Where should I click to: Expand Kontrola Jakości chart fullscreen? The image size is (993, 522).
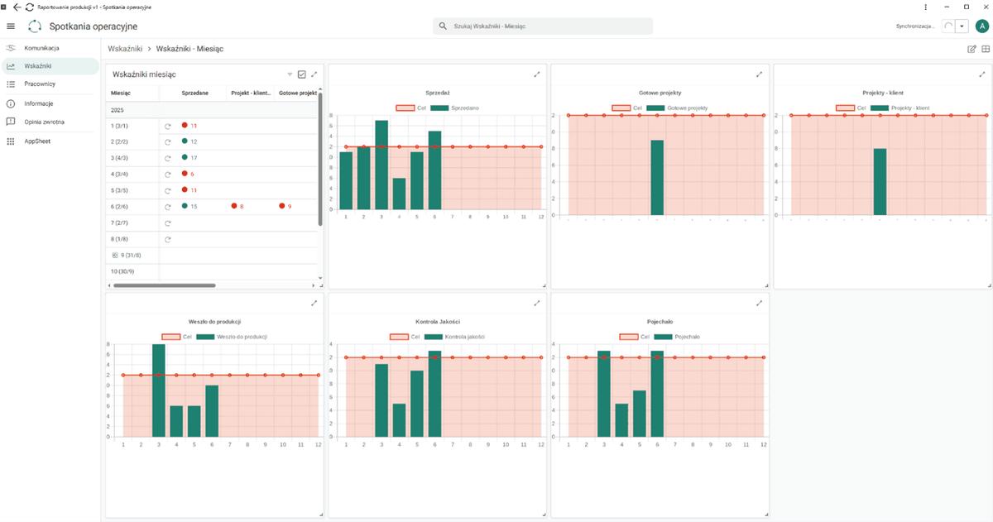pyautogui.click(x=537, y=303)
